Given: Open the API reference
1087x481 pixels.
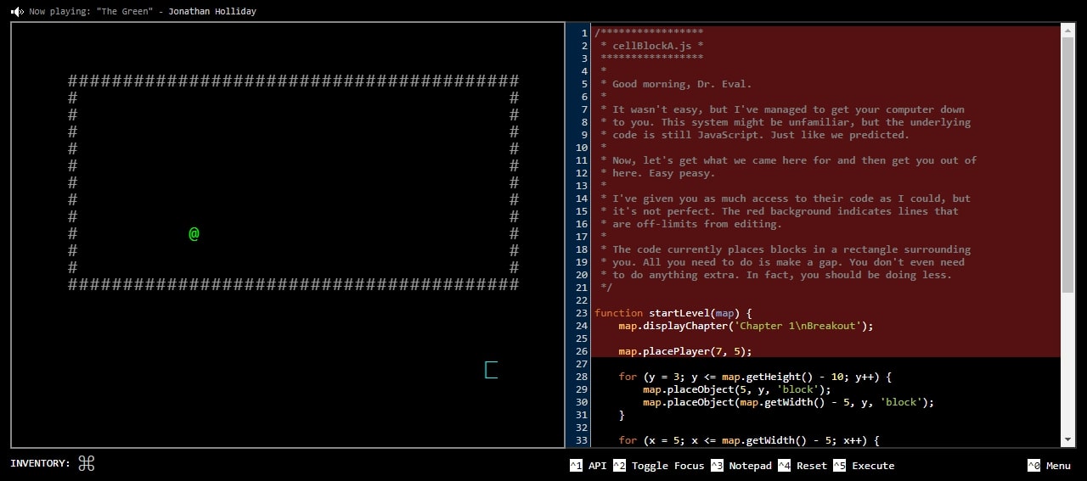Looking at the screenshot, I should point(589,465).
